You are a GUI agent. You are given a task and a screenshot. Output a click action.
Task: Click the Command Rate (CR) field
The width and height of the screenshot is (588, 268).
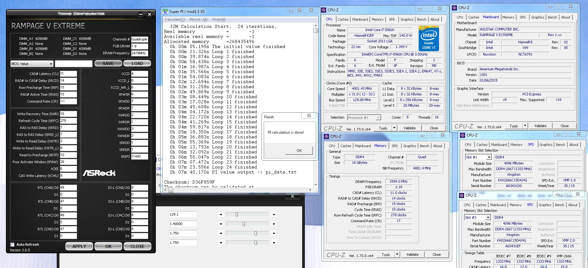(x=68, y=101)
